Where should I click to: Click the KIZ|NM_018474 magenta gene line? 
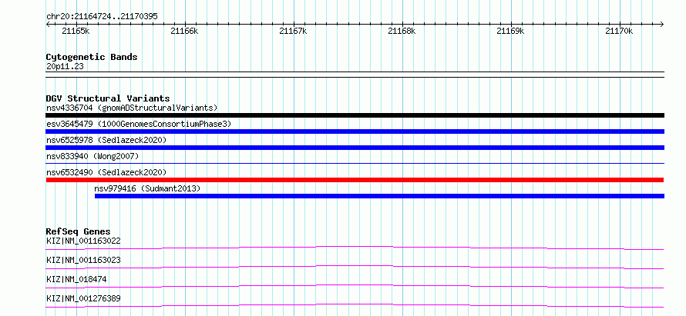(355, 286)
